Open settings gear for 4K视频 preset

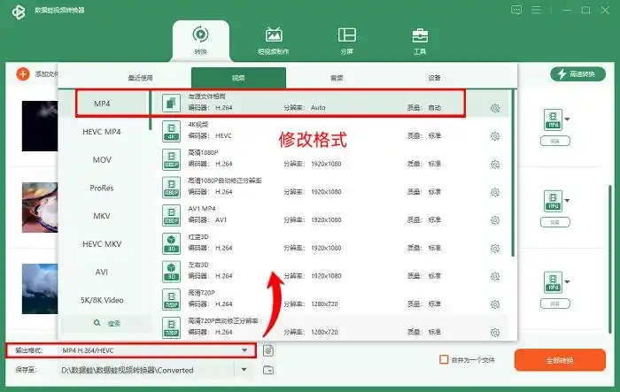[x=495, y=136]
